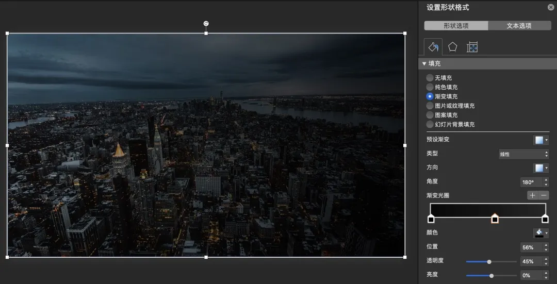Open the Effects pentagon icon tab
This screenshot has height=284, width=557.
tap(452, 47)
